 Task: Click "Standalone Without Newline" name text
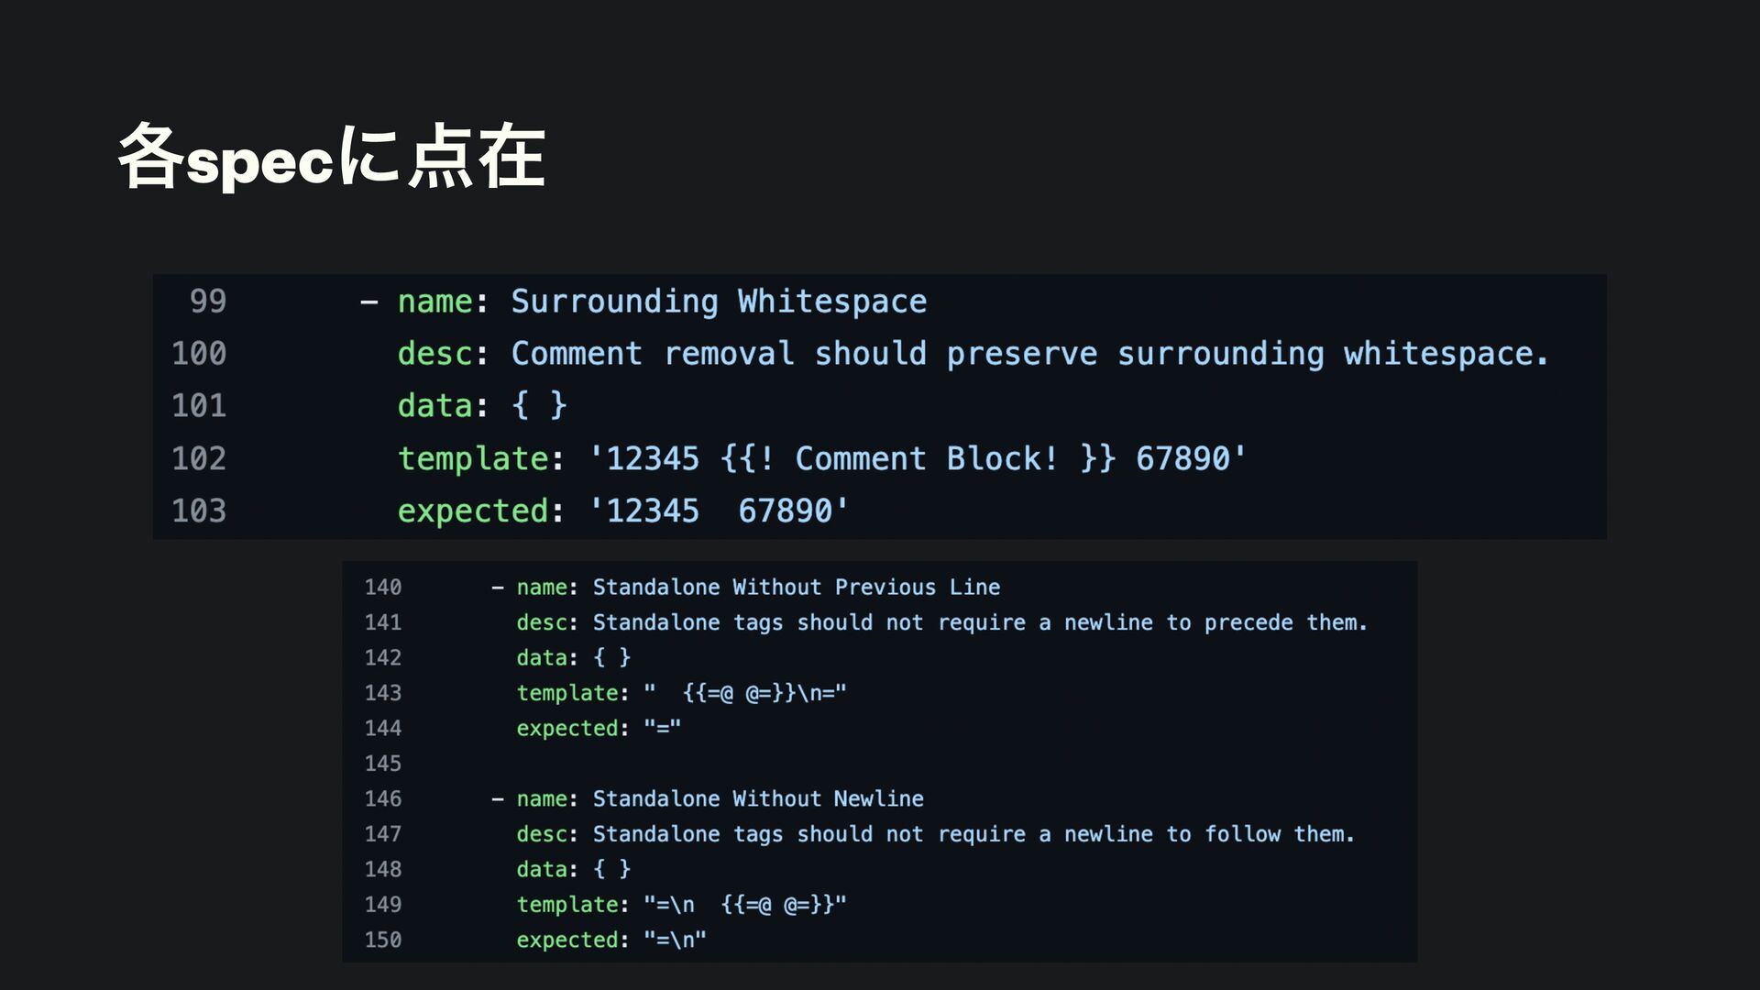coord(757,799)
